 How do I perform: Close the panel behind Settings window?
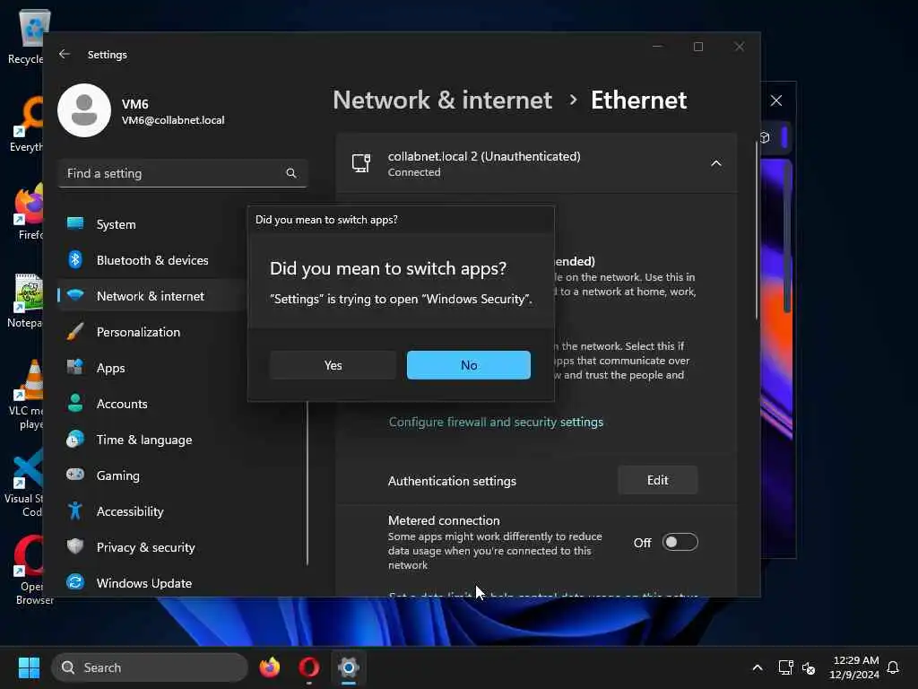(776, 100)
